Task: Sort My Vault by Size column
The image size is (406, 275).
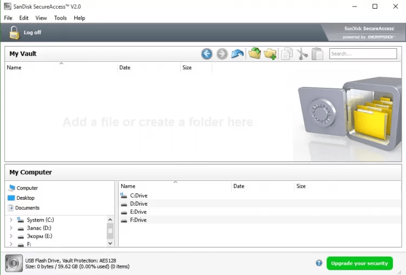Action: click(196, 68)
